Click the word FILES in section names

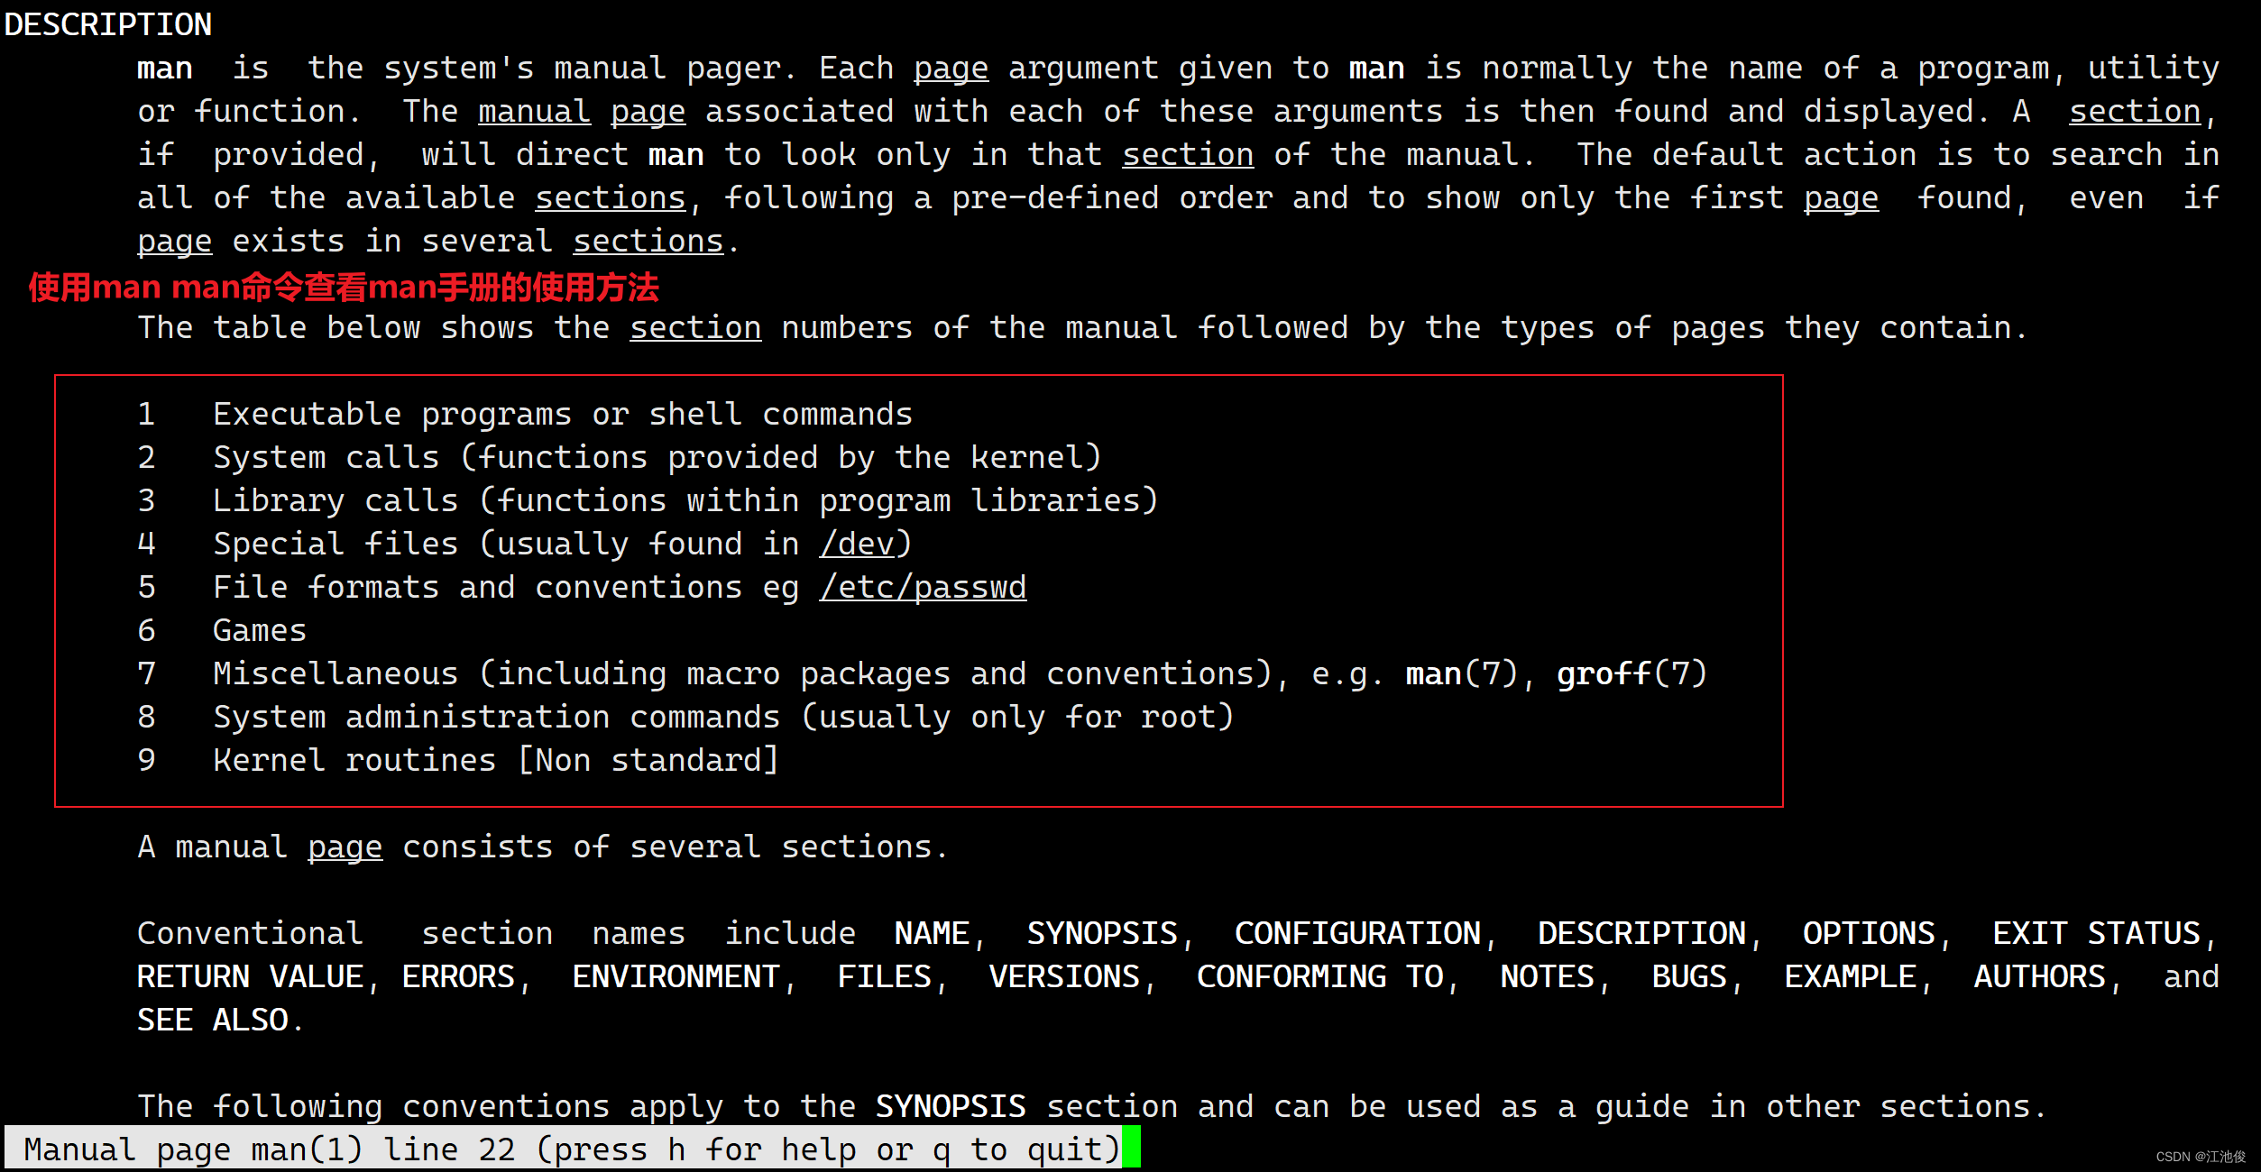click(x=884, y=976)
